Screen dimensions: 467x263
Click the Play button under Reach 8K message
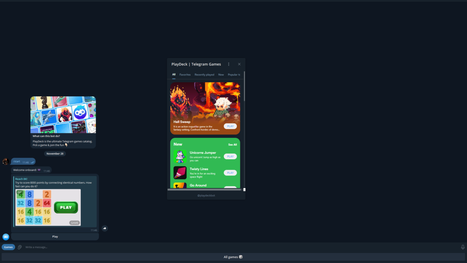point(55,236)
